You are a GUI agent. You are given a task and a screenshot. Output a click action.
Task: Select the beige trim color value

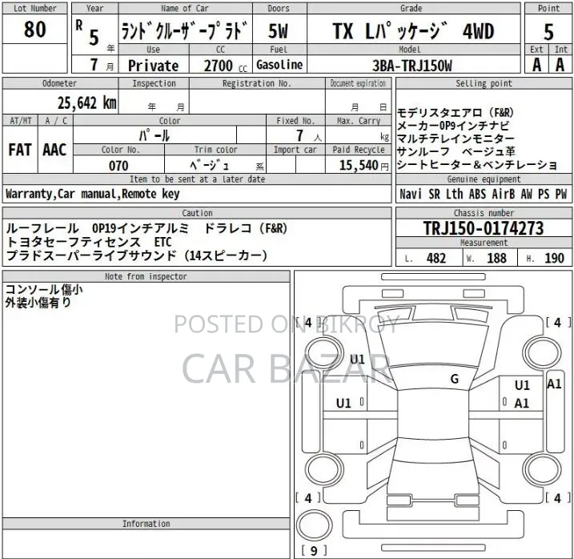coord(210,166)
